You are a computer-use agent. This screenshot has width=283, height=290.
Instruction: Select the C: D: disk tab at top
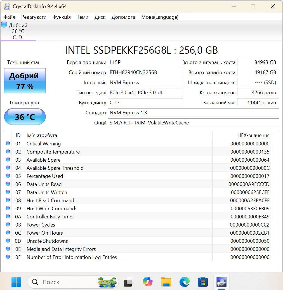tap(18, 31)
